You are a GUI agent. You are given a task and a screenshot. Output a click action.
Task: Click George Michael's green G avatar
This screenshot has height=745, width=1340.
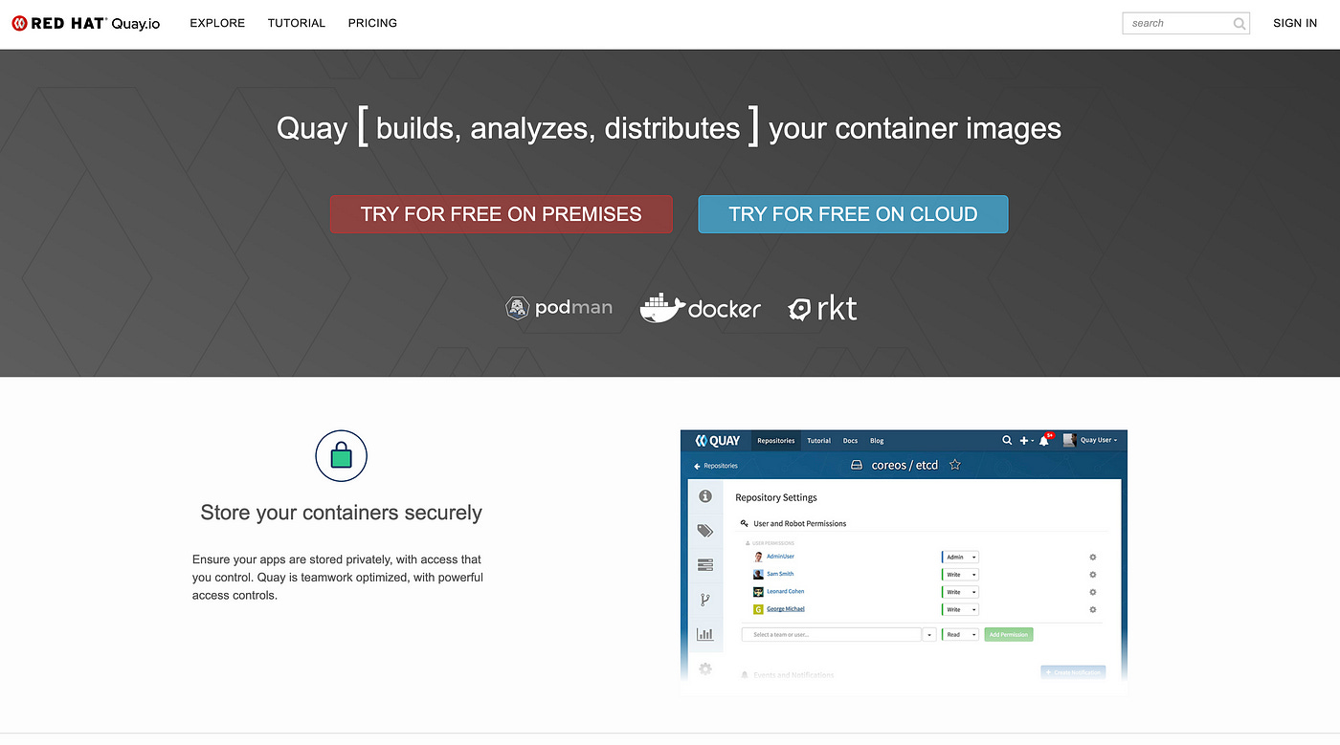[758, 609]
